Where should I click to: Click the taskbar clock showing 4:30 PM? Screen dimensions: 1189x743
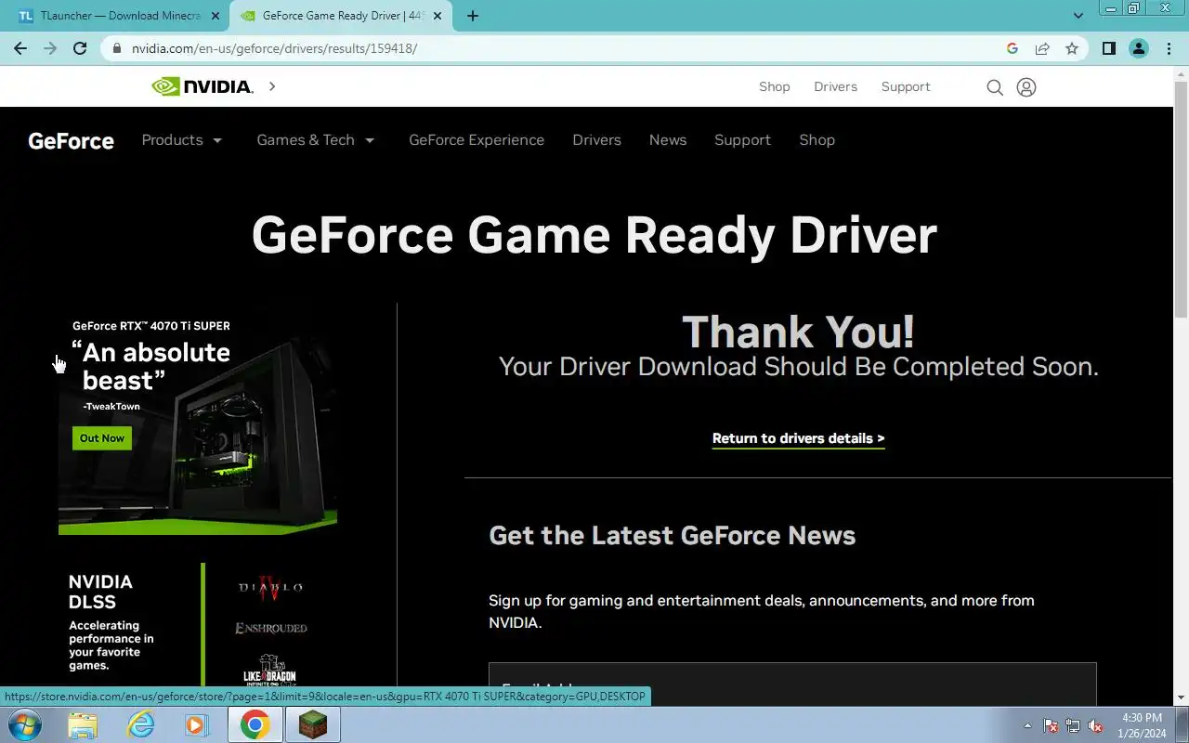(1142, 725)
